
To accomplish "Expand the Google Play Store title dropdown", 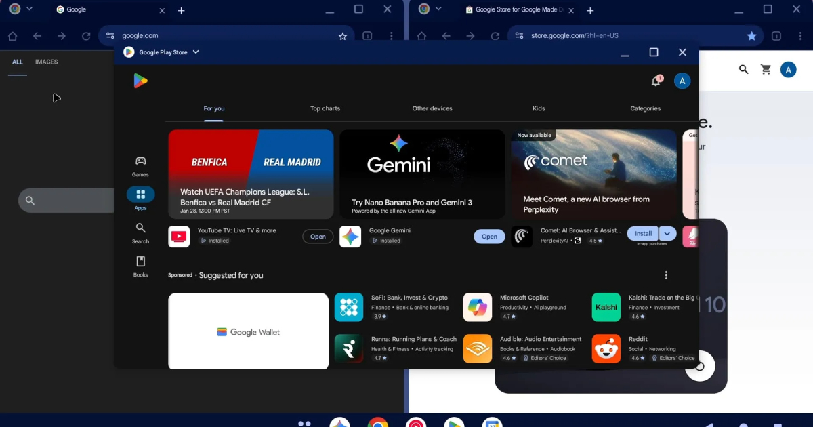I will (x=196, y=52).
